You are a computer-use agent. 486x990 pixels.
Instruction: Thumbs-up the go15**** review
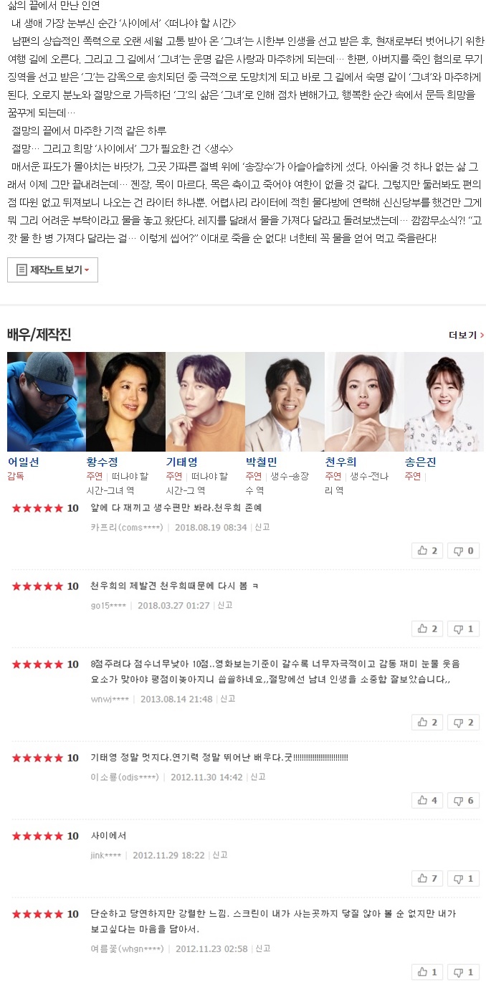click(427, 629)
